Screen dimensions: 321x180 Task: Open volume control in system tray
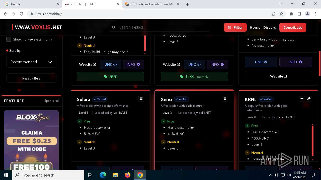point(288,175)
